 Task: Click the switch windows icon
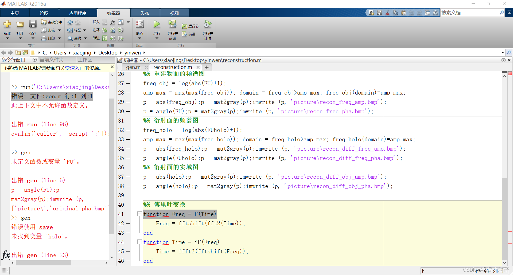point(428,13)
